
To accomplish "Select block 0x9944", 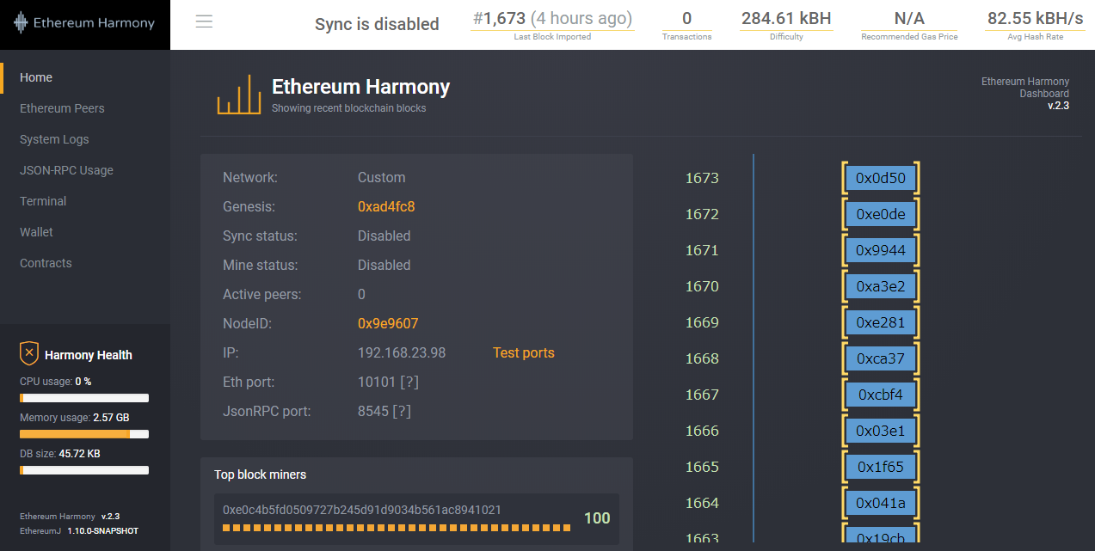I will 881,250.
